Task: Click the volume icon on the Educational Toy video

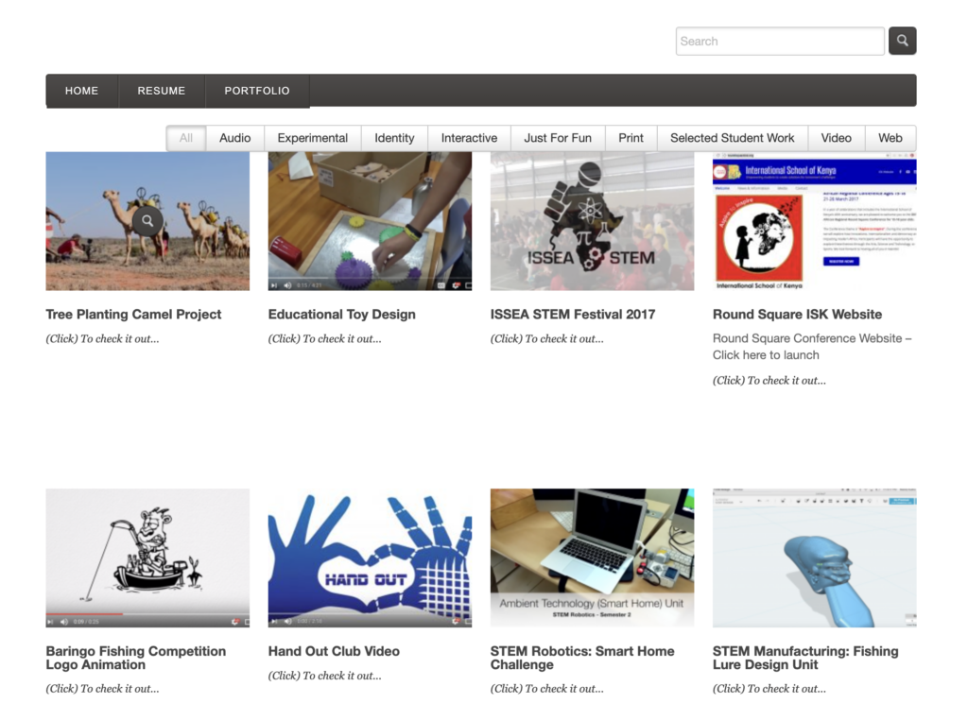Action: [287, 285]
